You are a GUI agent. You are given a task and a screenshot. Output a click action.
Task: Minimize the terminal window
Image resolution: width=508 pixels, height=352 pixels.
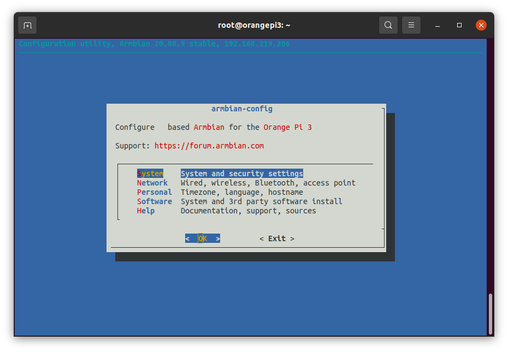[438, 25]
